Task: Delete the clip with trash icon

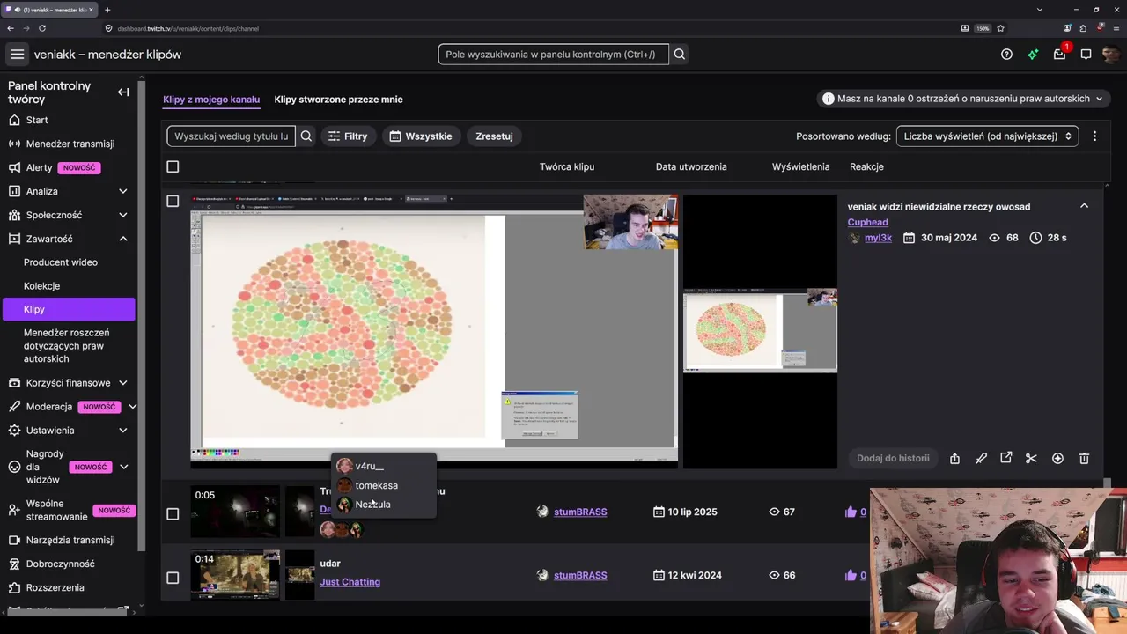Action: (x=1084, y=458)
